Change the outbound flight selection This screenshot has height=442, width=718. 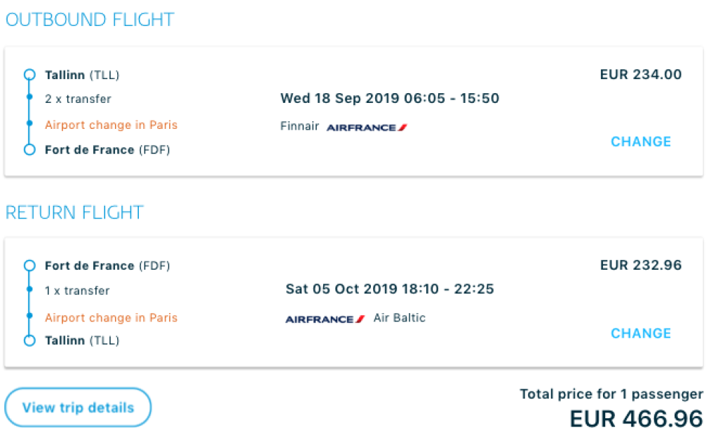641,141
